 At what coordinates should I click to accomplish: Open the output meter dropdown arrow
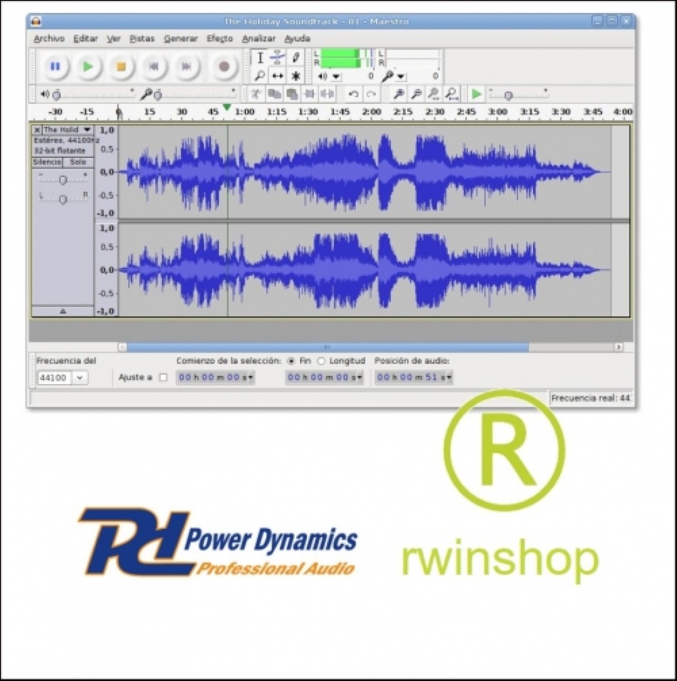pyautogui.click(x=337, y=77)
